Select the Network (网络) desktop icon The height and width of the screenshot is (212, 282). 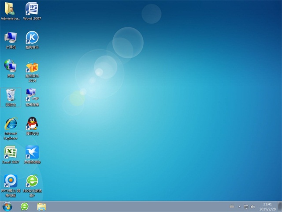tap(10, 67)
